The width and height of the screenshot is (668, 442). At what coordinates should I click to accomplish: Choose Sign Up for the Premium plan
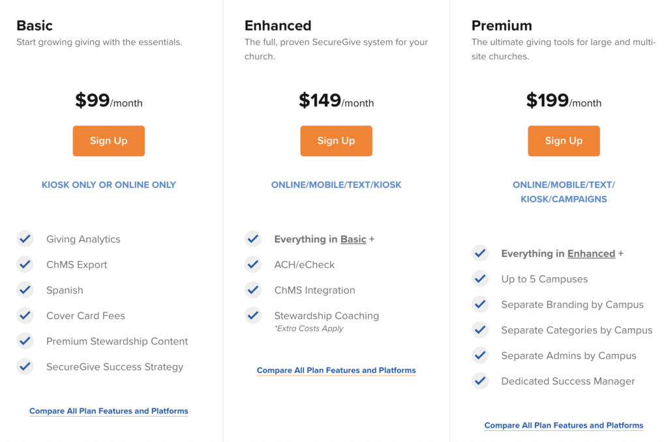pyautogui.click(x=564, y=141)
